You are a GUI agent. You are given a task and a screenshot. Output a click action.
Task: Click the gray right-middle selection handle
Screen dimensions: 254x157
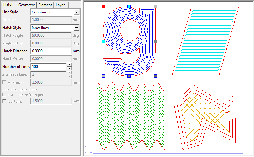[155, 41]
